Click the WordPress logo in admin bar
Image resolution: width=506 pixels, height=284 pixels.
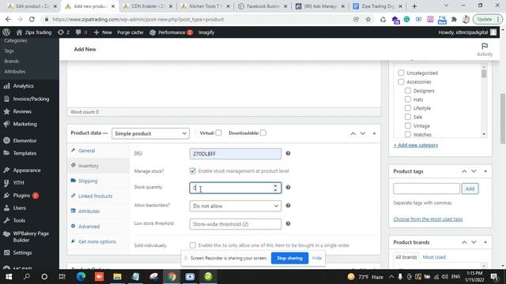[x=6, y=32]
